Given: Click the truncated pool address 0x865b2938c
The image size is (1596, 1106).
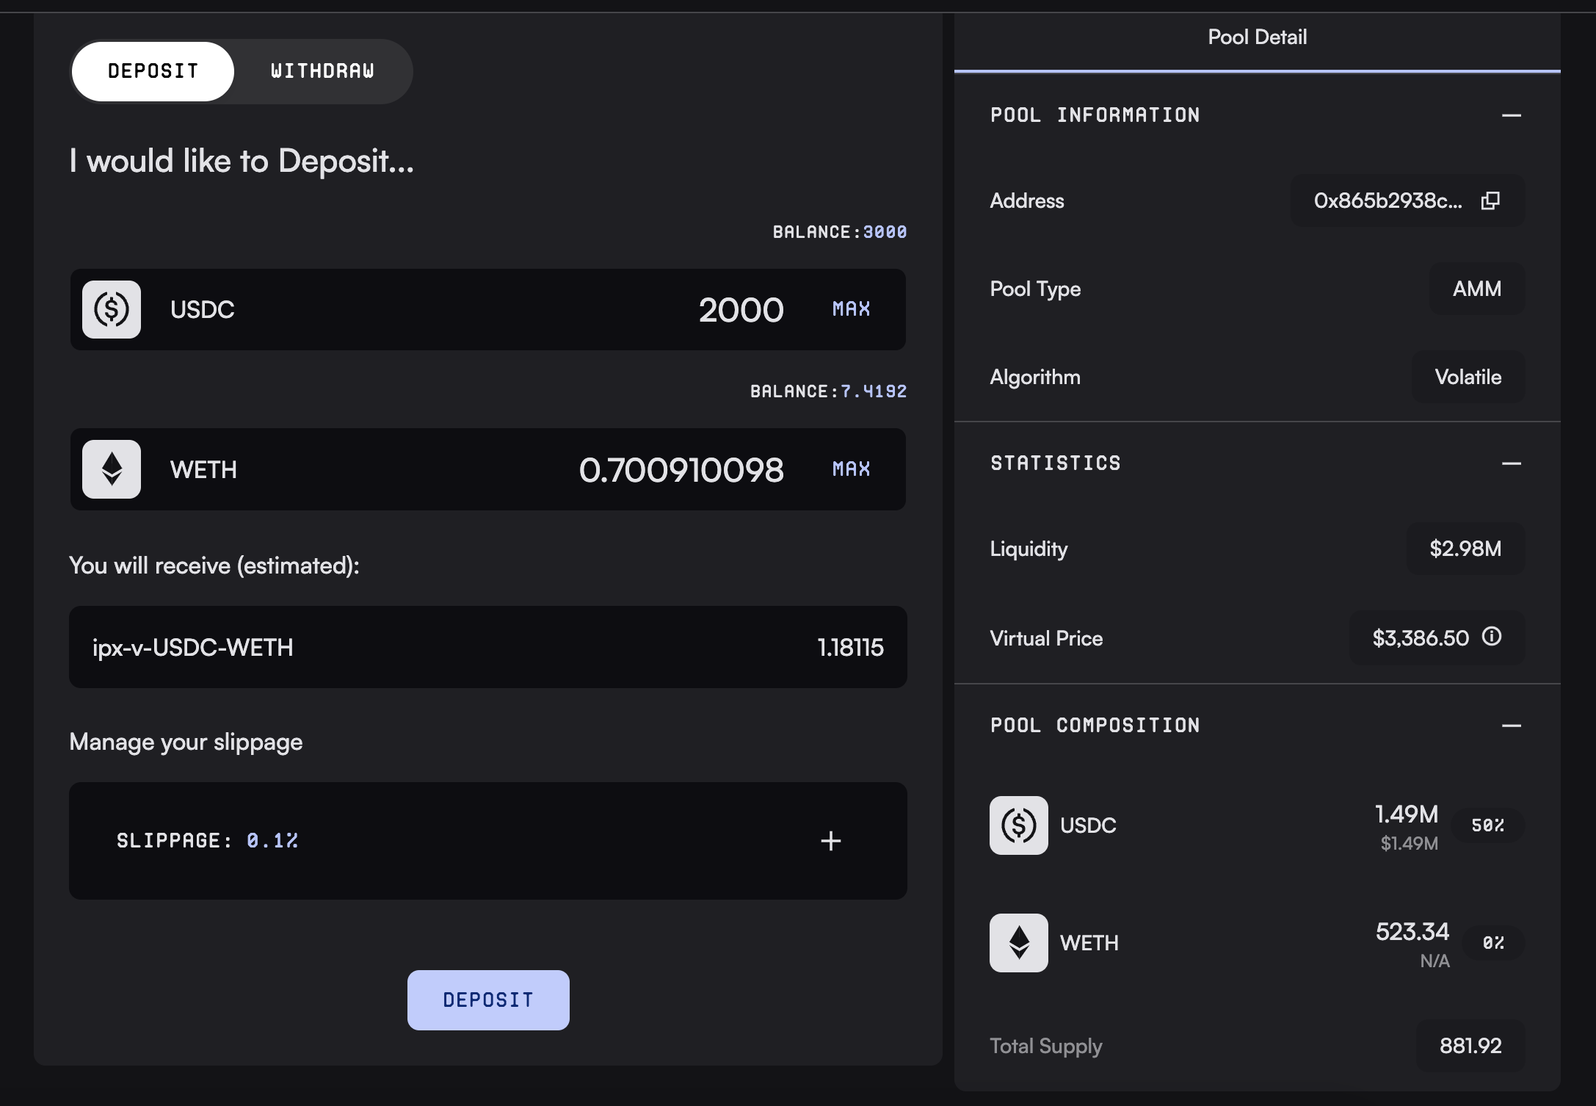Looking at the screenshot, I should [1388, 200].
